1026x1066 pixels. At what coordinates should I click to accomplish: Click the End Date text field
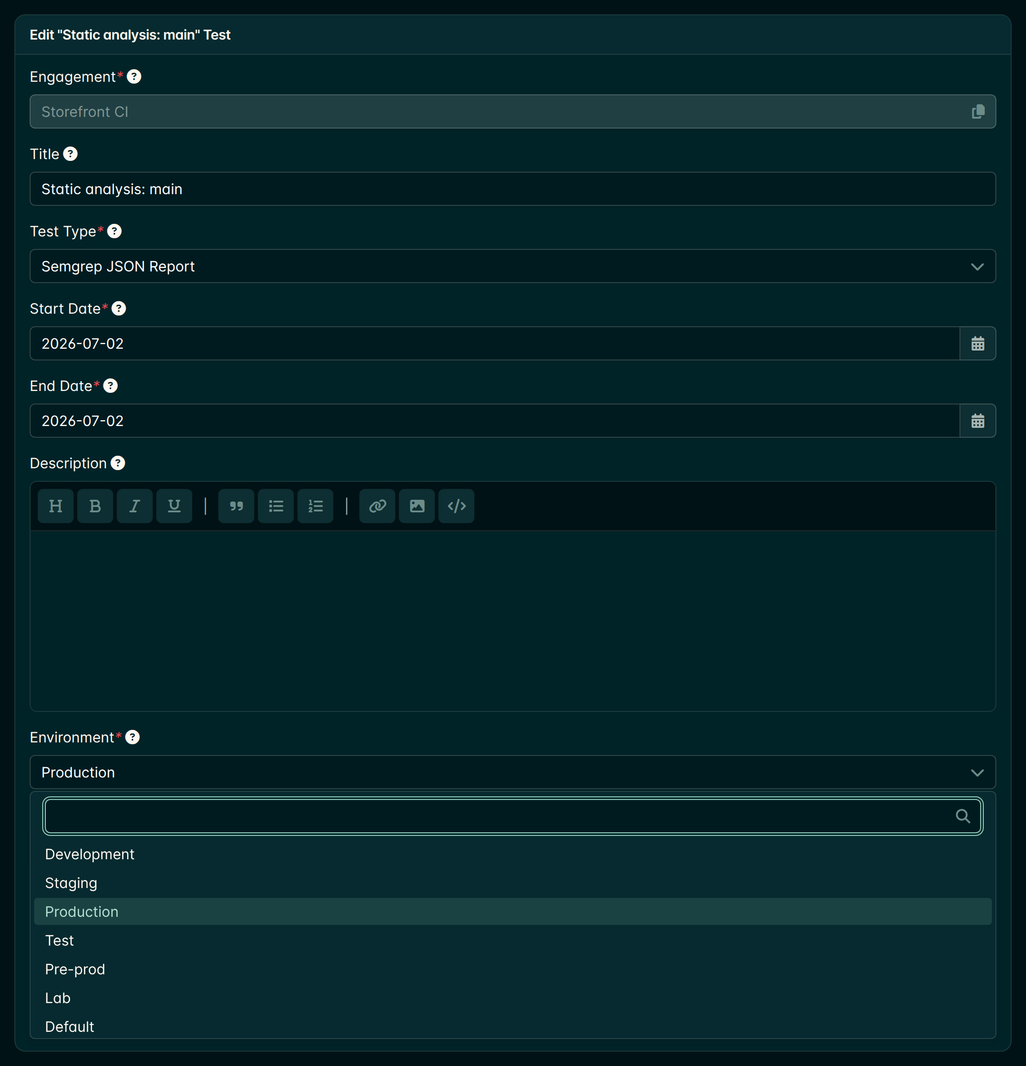495,420
